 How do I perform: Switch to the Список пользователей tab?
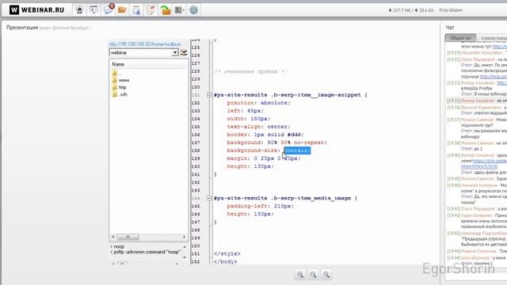(493, 38)
